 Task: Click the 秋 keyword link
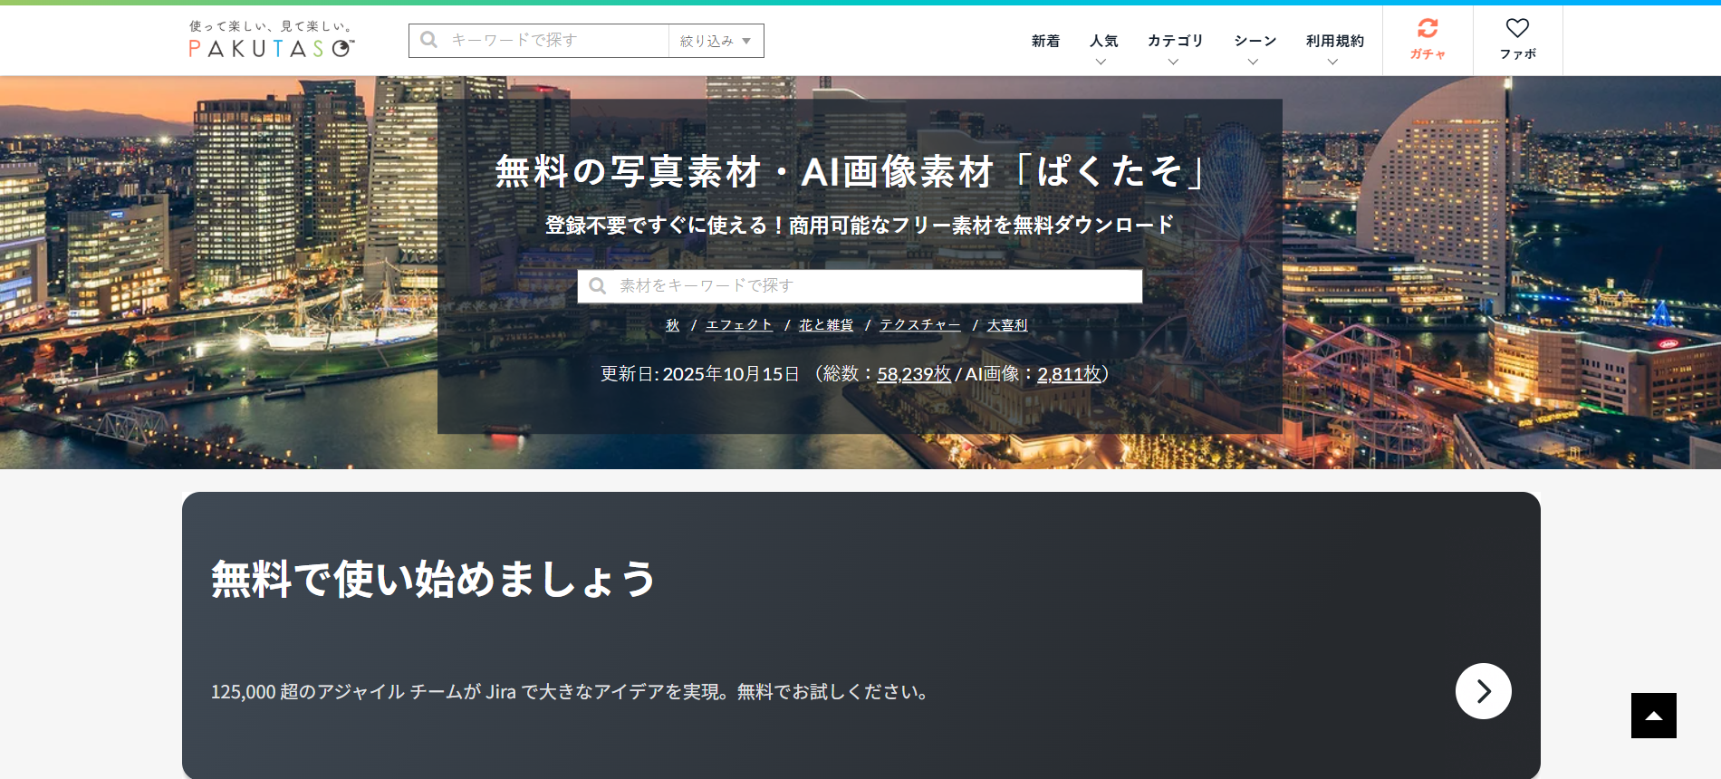pos(672,325)
